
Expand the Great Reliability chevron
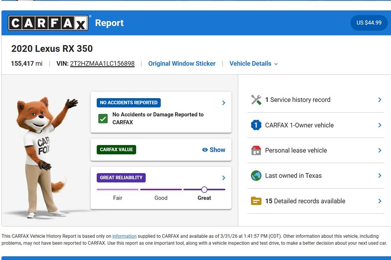tap(223, 178)
